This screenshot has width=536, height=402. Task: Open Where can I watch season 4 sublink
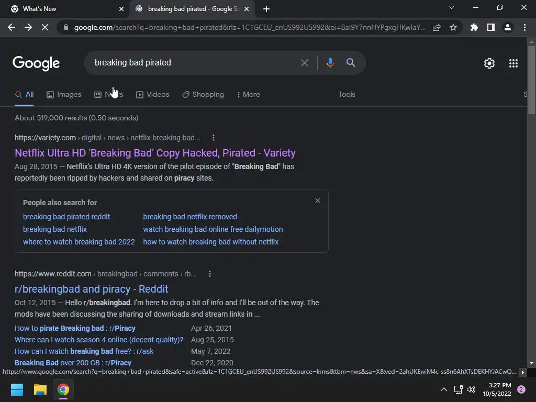pos(99,340)
